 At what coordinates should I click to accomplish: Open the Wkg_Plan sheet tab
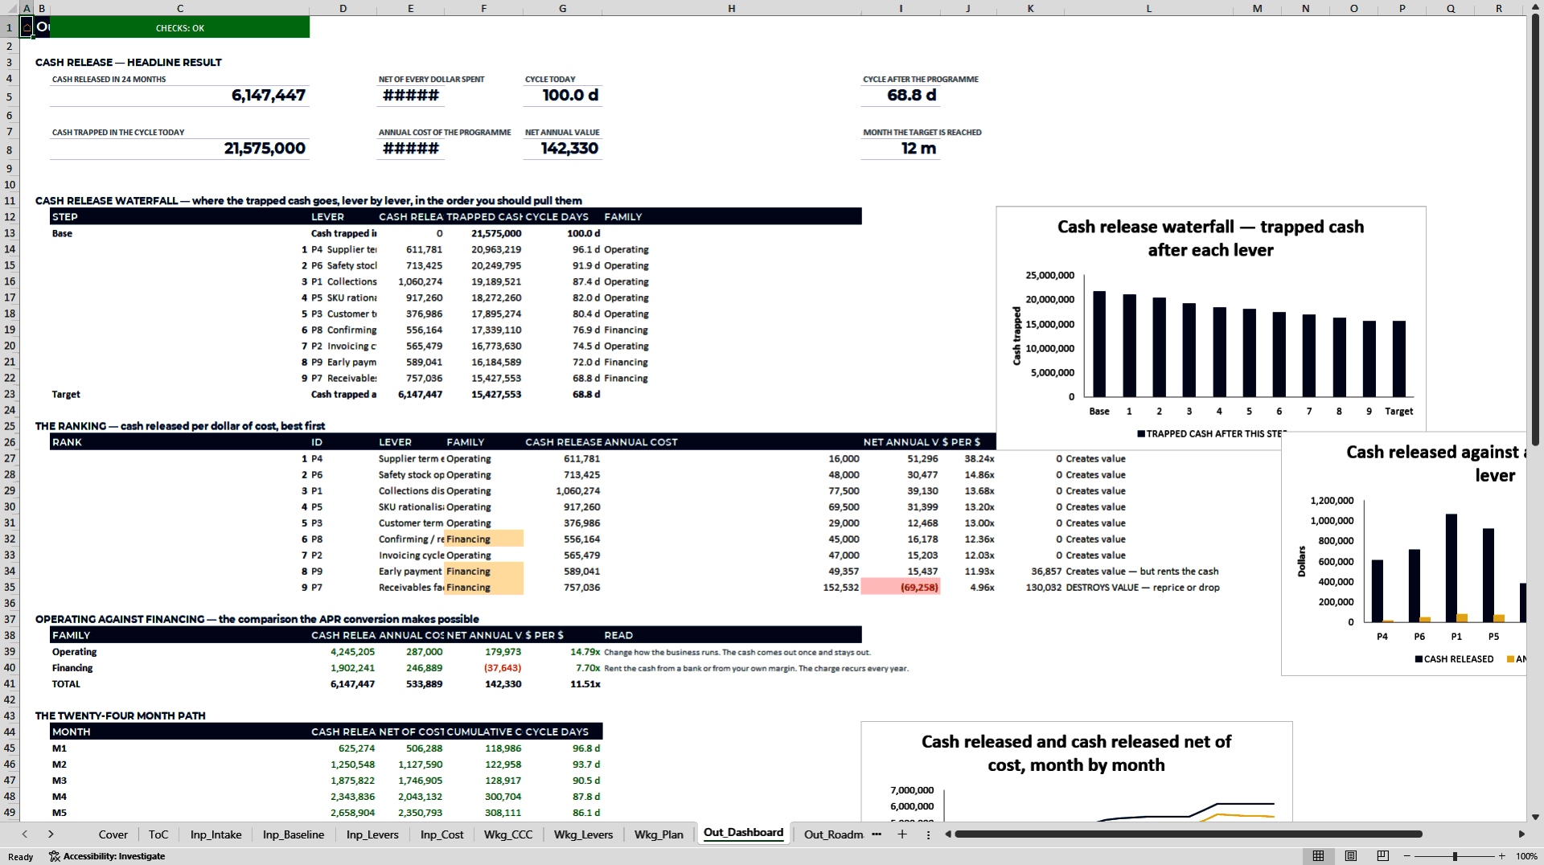click(659, 834)
